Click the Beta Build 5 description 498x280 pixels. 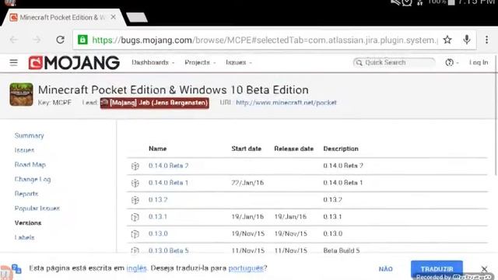342,250
